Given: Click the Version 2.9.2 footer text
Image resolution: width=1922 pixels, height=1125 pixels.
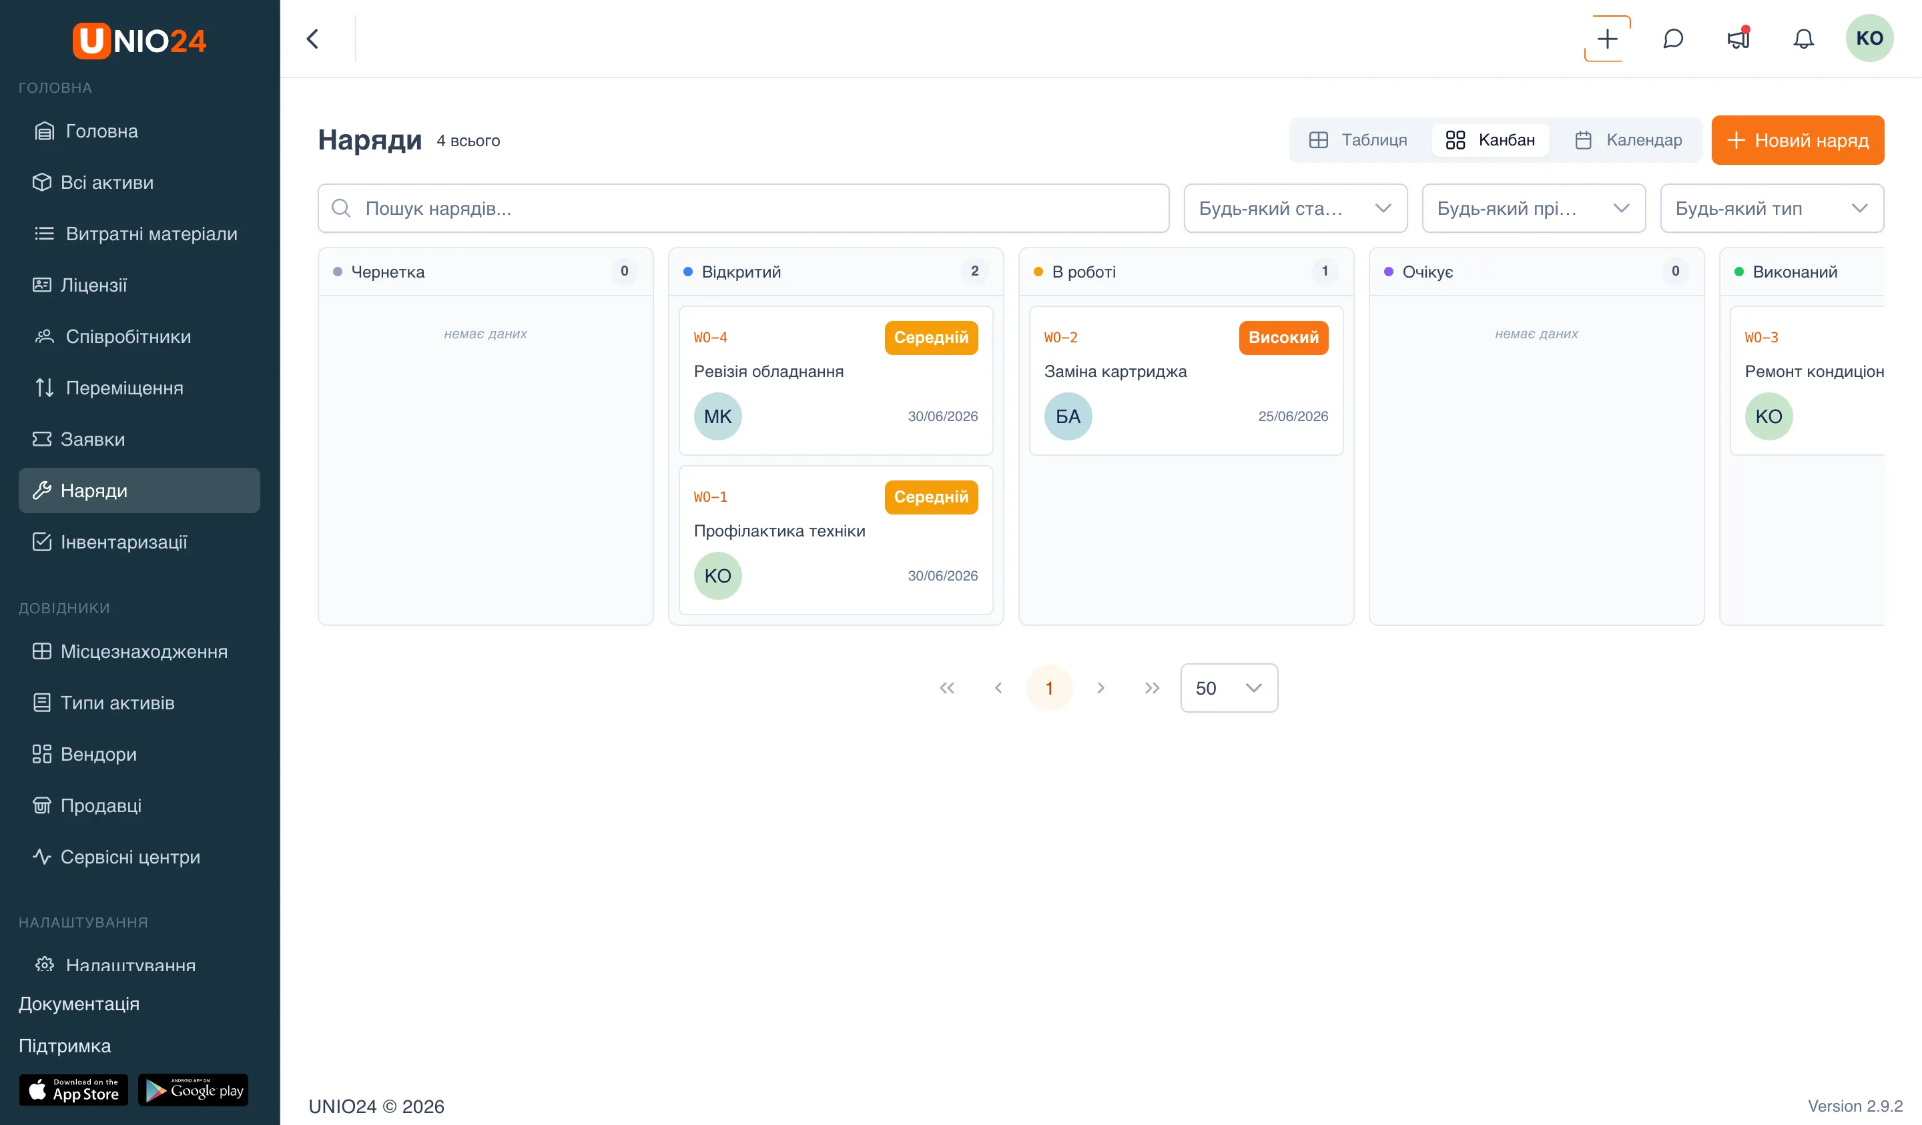Looking at the screenshot, I should [1855, 1106].
